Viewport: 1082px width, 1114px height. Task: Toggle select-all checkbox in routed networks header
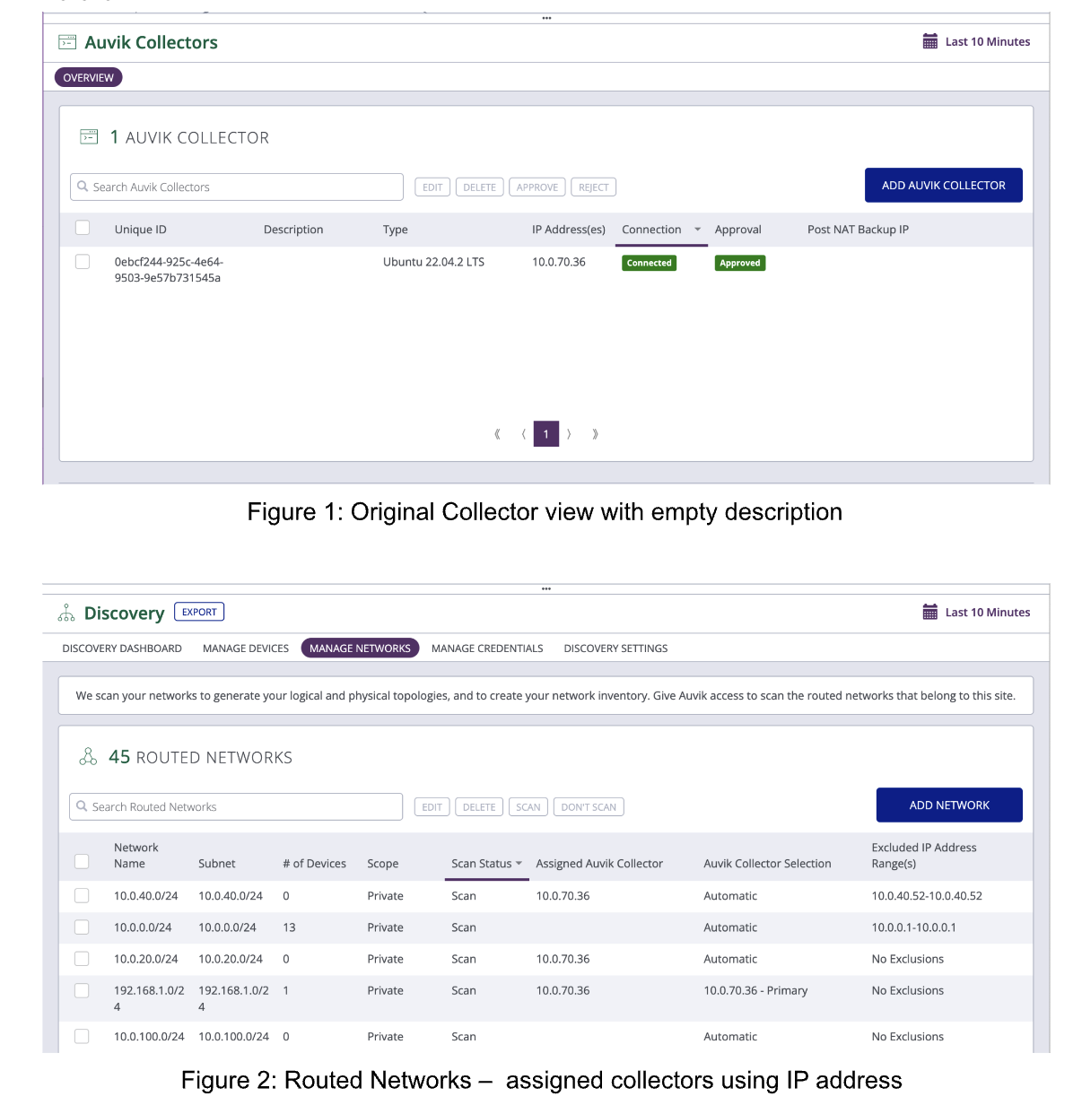82,861
